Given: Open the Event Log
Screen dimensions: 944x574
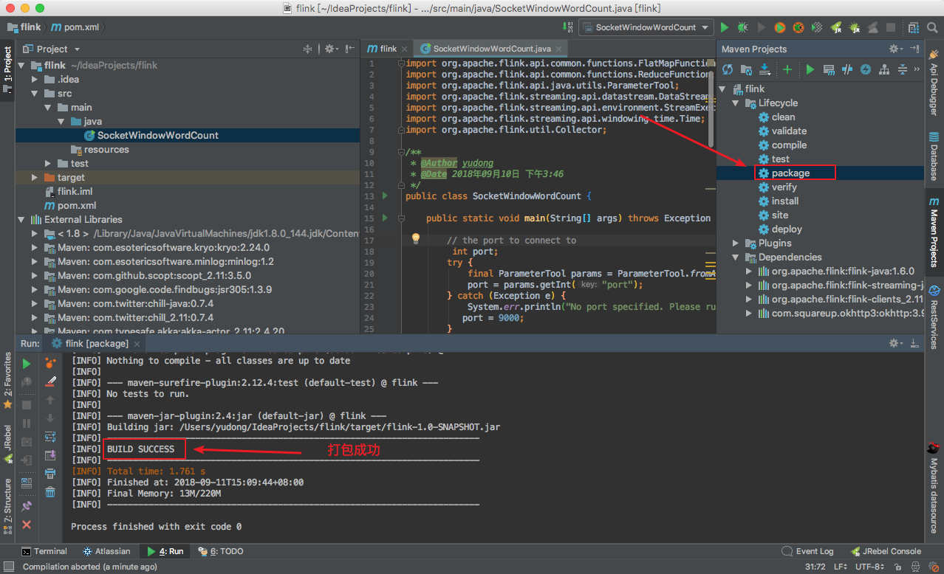Looking at the screenshot, I should pos(807,551).
